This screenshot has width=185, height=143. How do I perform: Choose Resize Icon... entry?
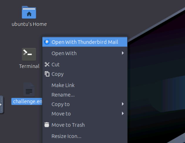[x=85, y=136]
